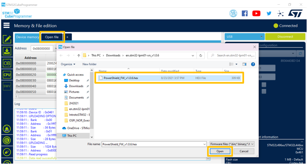Open Documents in navigation pane

click(76, 97)
